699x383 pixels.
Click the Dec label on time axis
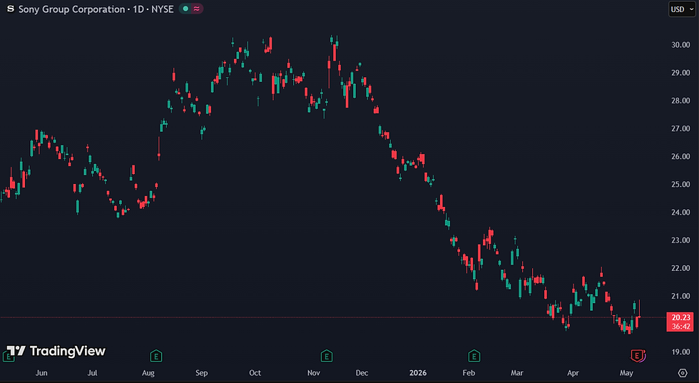point(362,373)
